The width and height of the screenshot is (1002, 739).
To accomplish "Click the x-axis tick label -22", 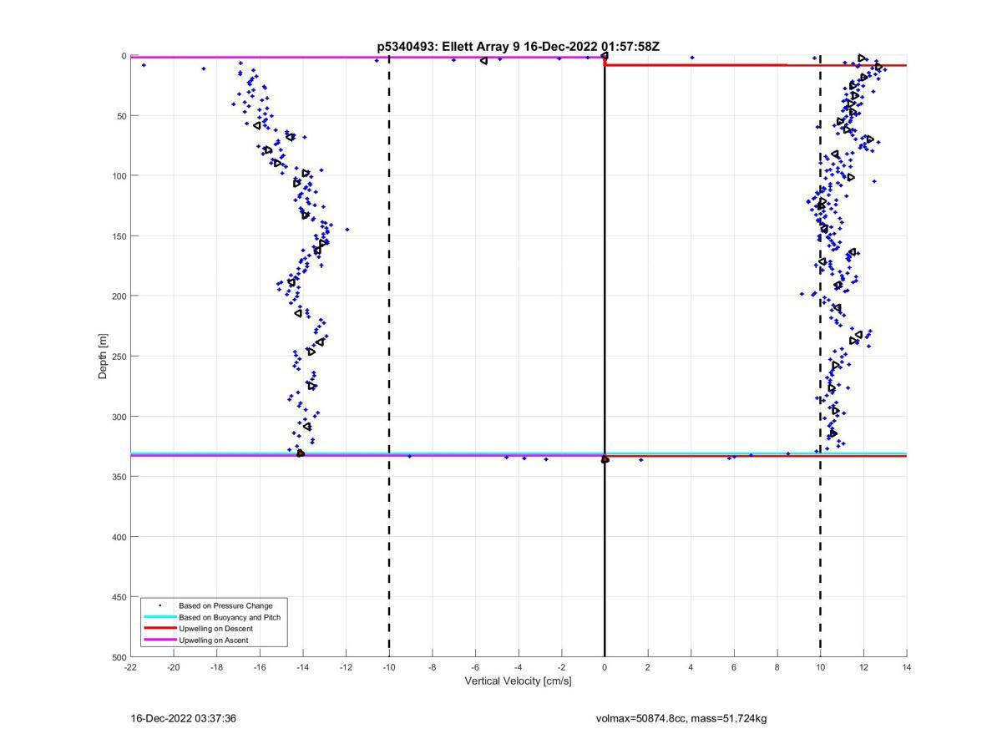I will click(x=130, y=667).
